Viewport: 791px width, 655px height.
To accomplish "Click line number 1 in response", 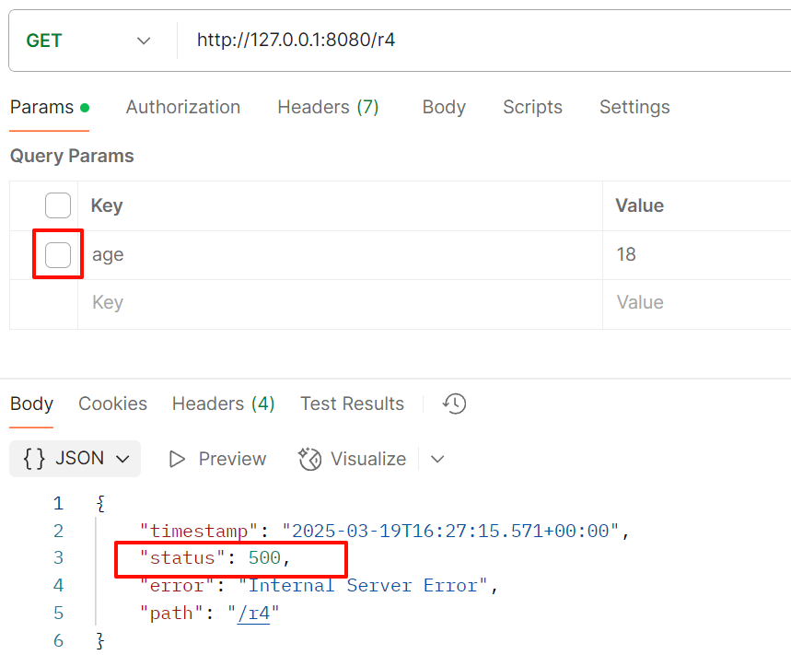I will (59, 504).
